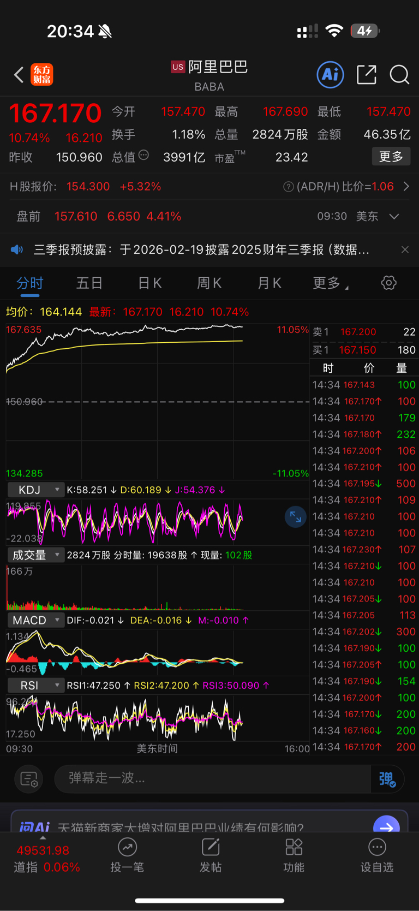Image resolution: width=419 pixels, height=911 pixels.
Task: Tap 设自选 add watchlist icon
Action: [x=377, y=847]
